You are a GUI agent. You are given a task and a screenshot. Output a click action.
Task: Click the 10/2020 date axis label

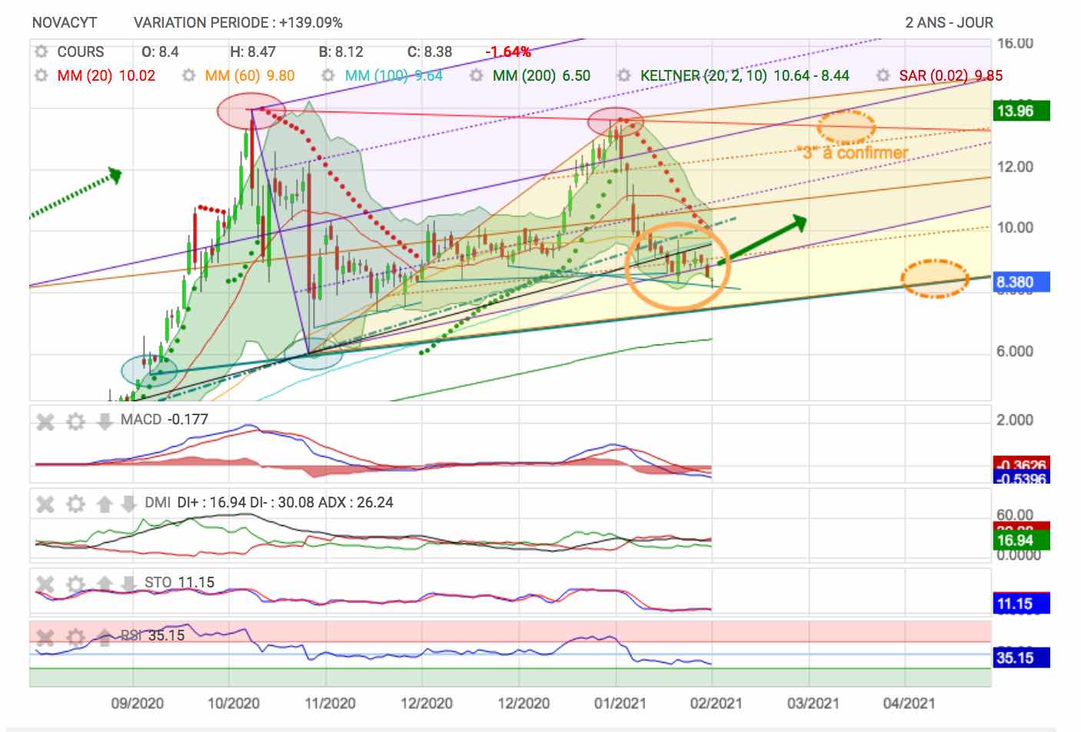pyautogui.click(x=234, y=704)
